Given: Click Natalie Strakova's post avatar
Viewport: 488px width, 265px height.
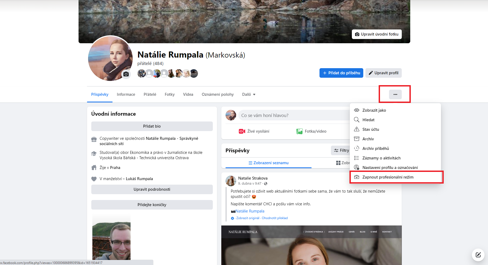Looking at the screenshot, I should 231,181.
